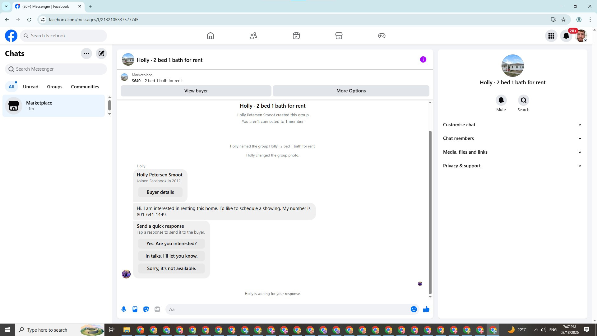This screenshot has width=597, height=336.
Task: Click the new message compose icon
Action: click(x=101, y=54)
